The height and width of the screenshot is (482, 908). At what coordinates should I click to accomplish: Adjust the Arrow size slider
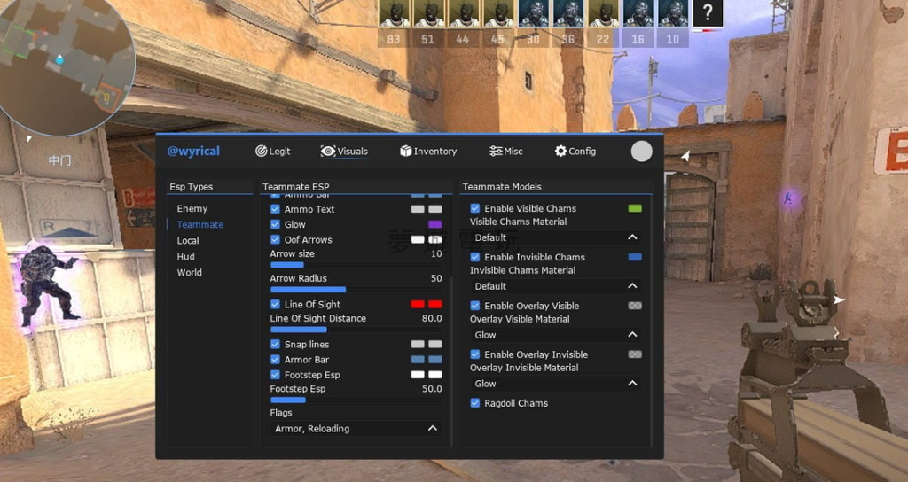(356, 265)
